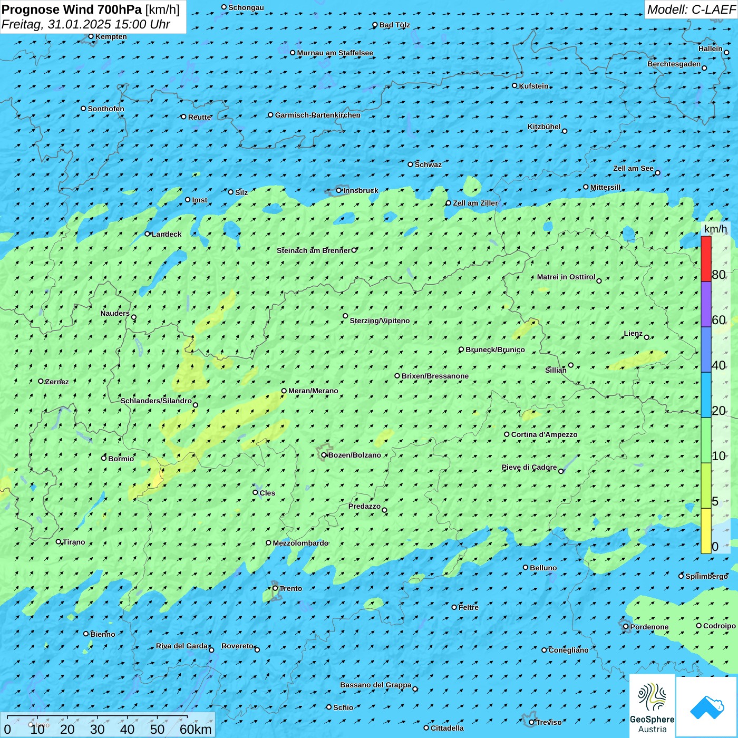The width and height of the screenshot is (738, 738).
Task: Click the 'Cortina d'Ampezzo' label
Action: click(544, 434)
